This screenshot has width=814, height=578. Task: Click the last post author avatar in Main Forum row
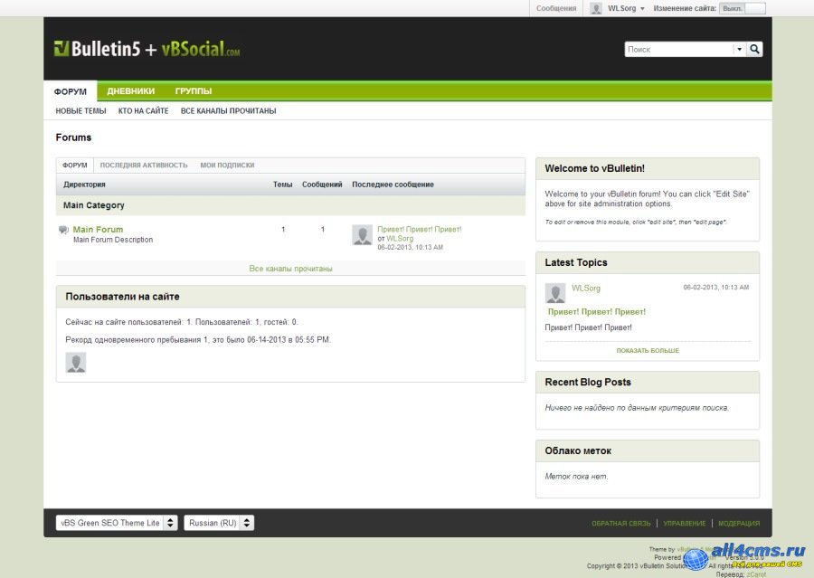point(362,235)
